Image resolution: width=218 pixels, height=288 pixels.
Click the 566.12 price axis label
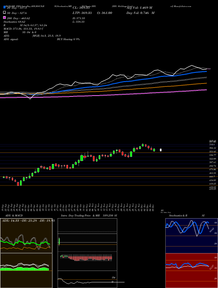click(212, 148)
